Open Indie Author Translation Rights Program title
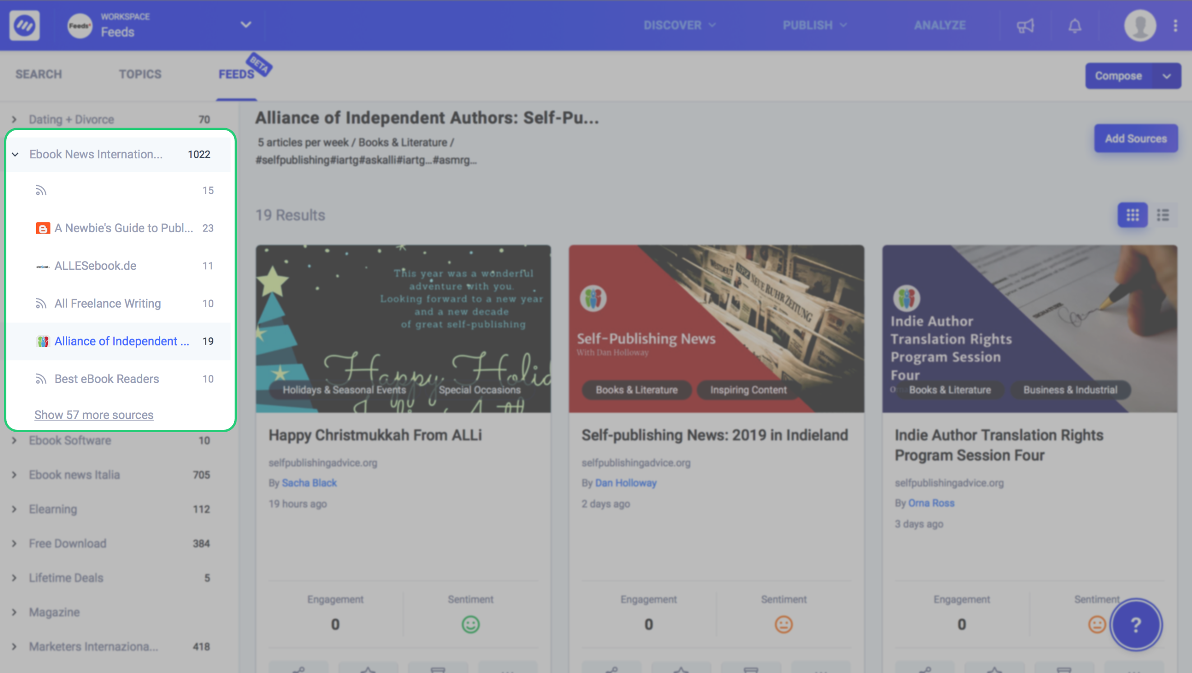This screenshot has width=1192, height=673. point(998,445)
